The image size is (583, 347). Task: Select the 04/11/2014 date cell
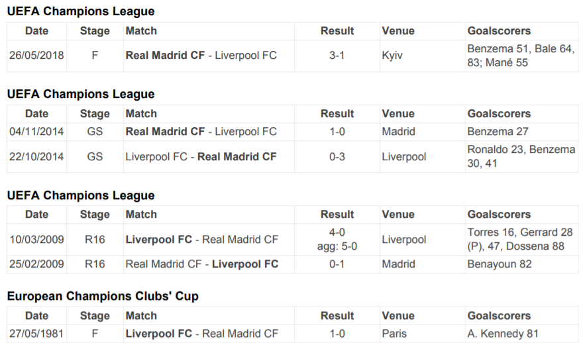point(36,132)
